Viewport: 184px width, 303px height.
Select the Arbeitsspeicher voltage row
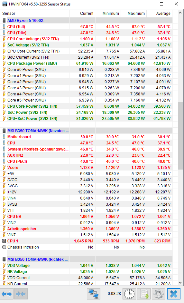(86, 229)
